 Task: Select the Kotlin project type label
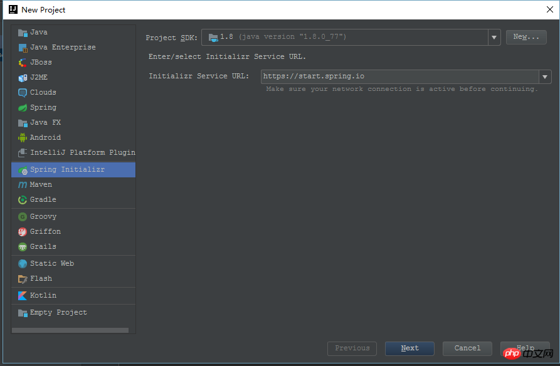43,295
